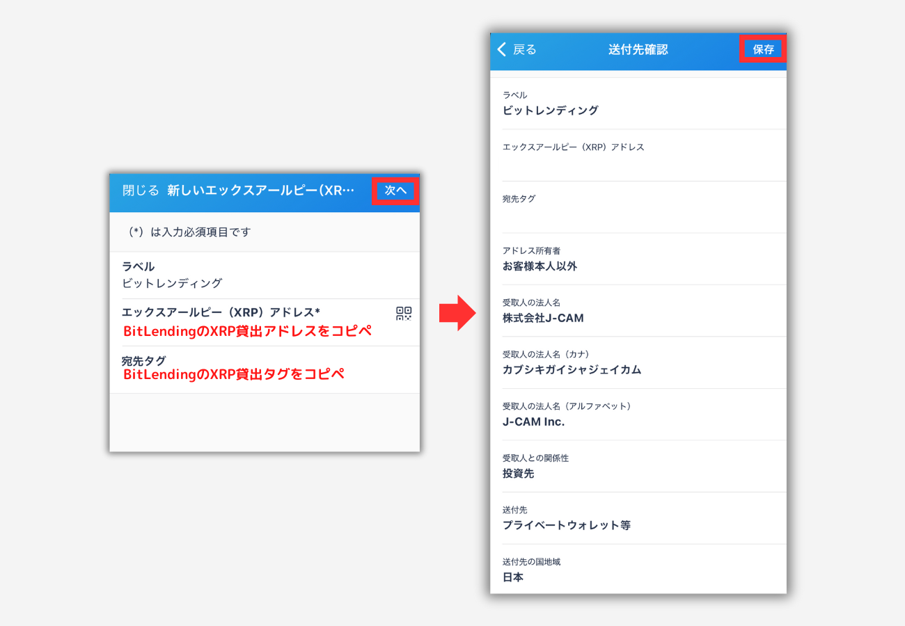Select the form title 新しいエックスアールピー(XR…
This screenshot has height=626, width=905.
tap(261, 190)
